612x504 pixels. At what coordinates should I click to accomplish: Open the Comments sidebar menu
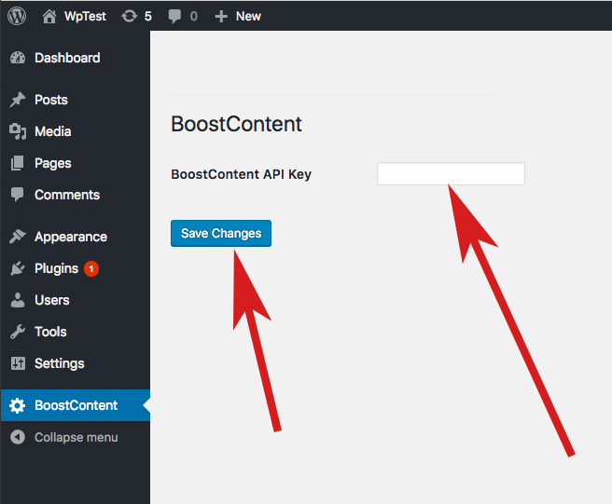pyautogui.click(x=66, y=195)
